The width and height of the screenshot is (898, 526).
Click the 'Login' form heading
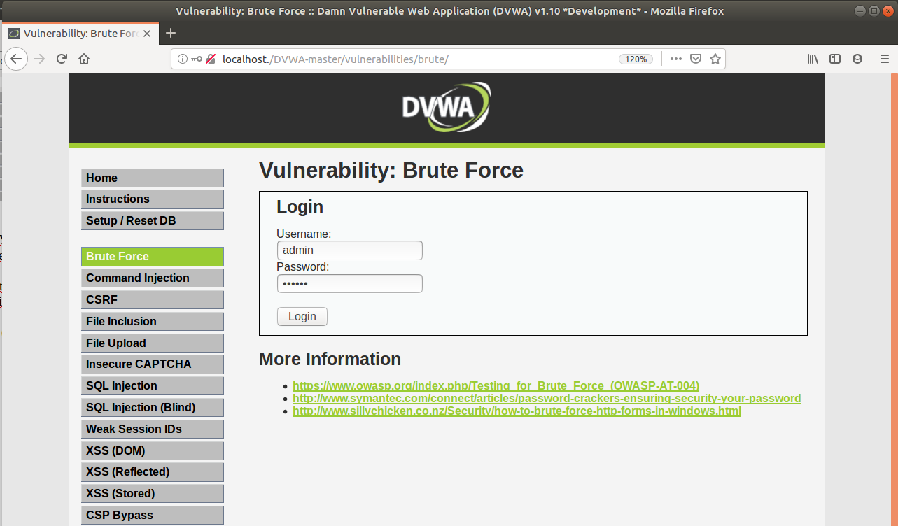click(x=300, y=207)
